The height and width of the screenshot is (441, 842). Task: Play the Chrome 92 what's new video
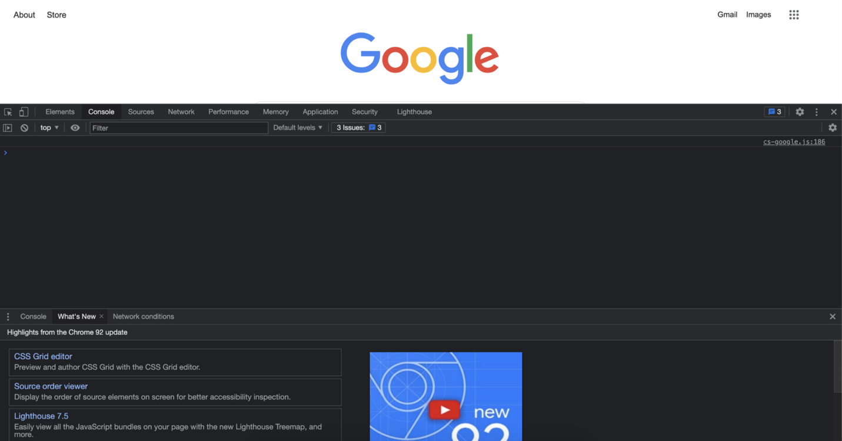[x=444, y=410]
